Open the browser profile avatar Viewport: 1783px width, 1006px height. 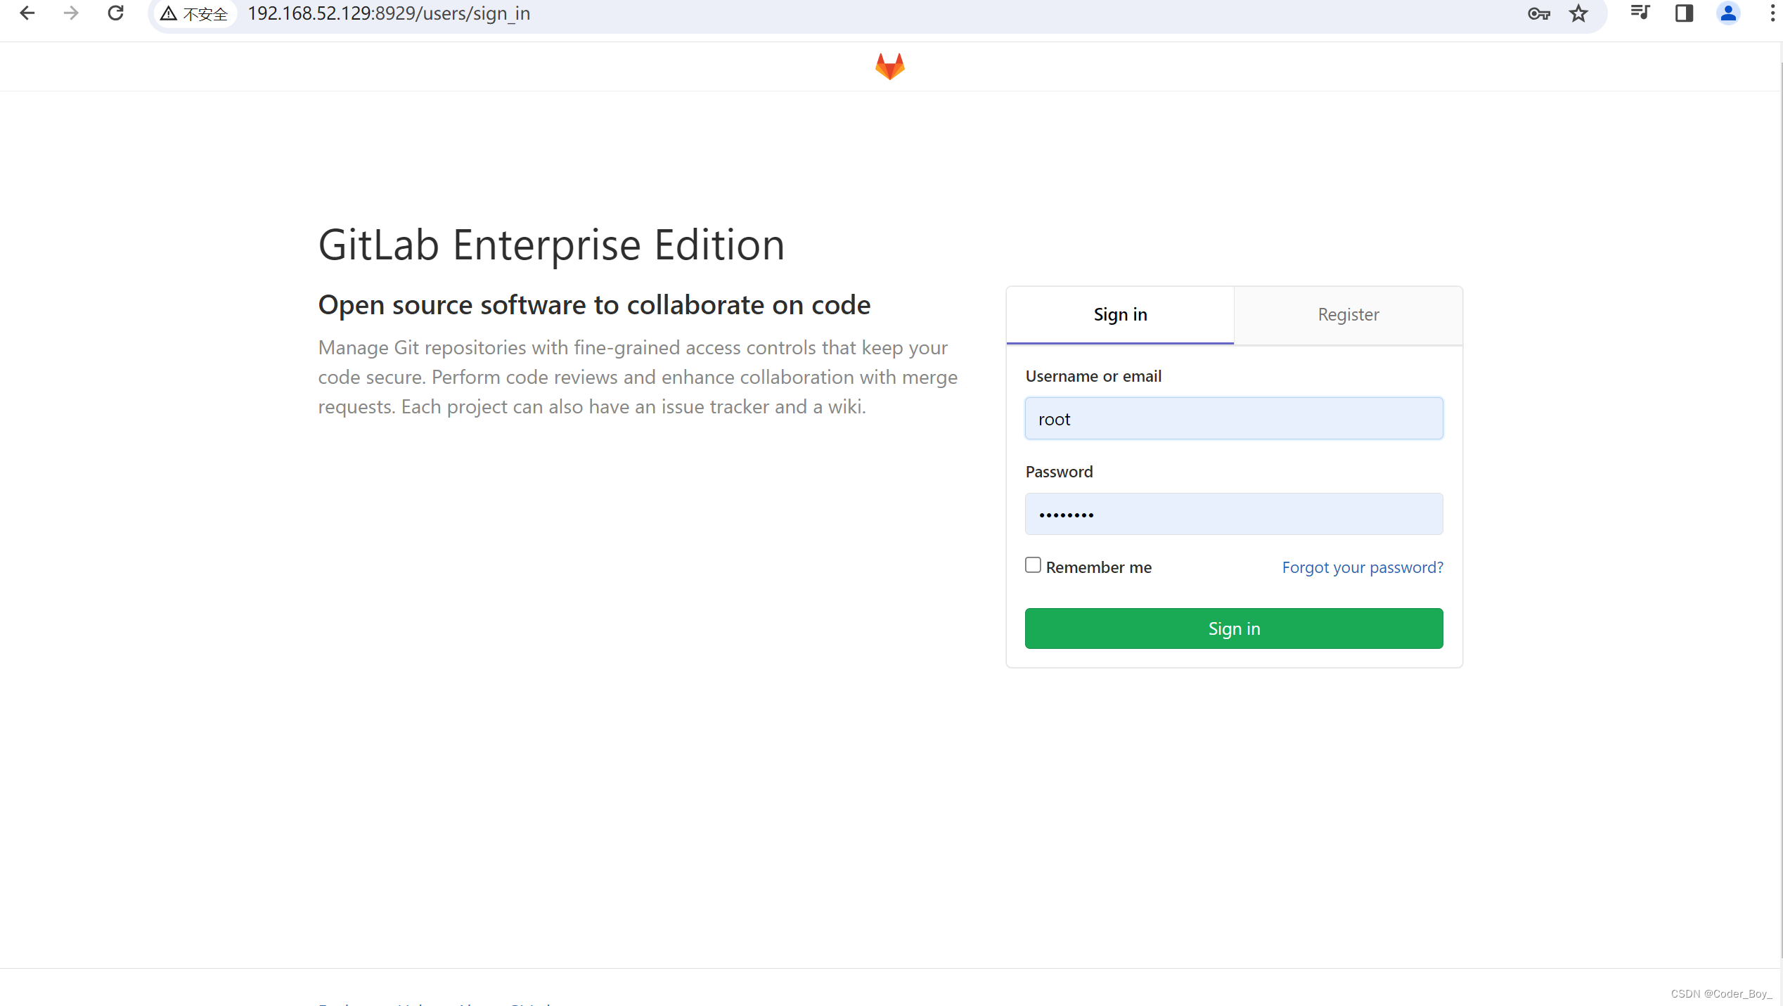(x=1729, y=13)
